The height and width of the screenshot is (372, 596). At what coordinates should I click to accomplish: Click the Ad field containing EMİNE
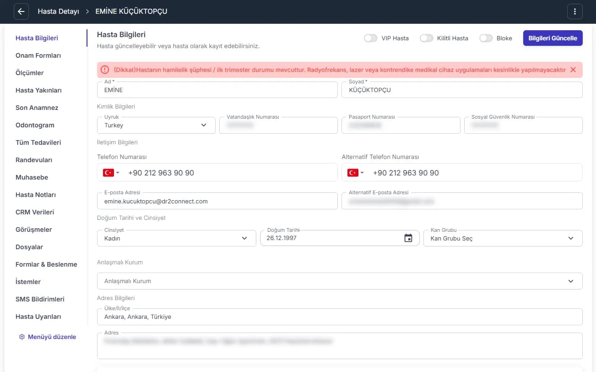[x=217, y=90]
